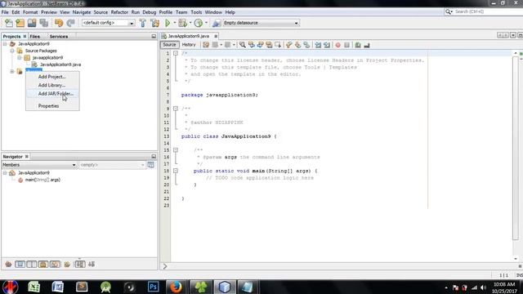Click the Stop Macro Recording icon

(x=346, y=45)
